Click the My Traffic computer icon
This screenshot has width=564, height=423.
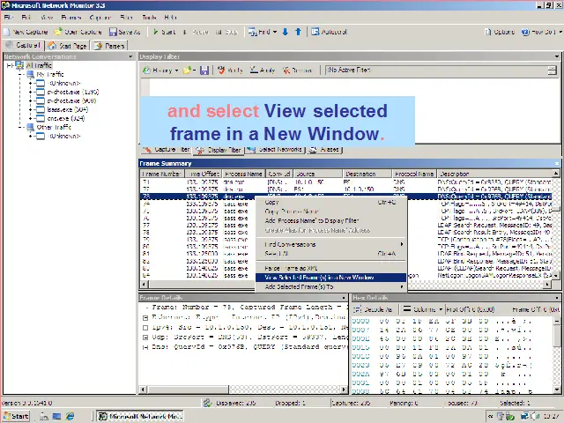(31, 74)
